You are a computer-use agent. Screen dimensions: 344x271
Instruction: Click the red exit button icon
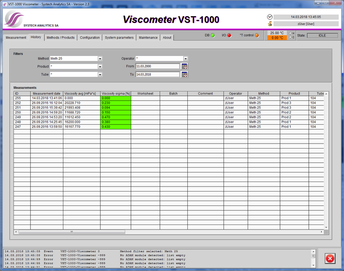pyautogui.click(x=330, y=258)
